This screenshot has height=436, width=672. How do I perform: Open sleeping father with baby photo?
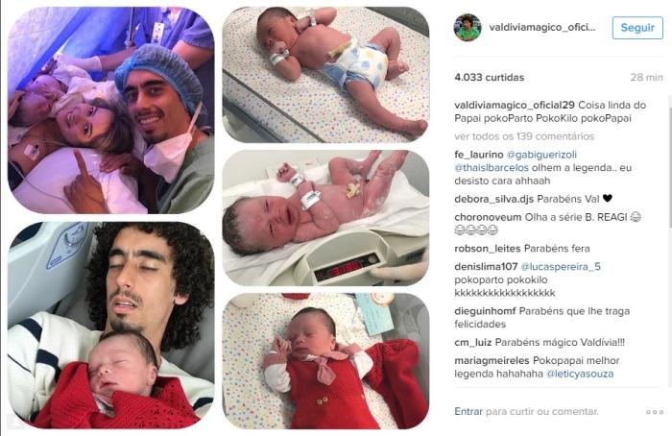(x=111, y=325)
